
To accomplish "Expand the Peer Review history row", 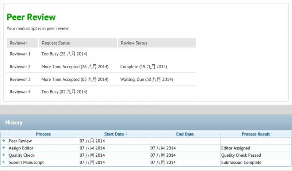I will click(4, 141).
